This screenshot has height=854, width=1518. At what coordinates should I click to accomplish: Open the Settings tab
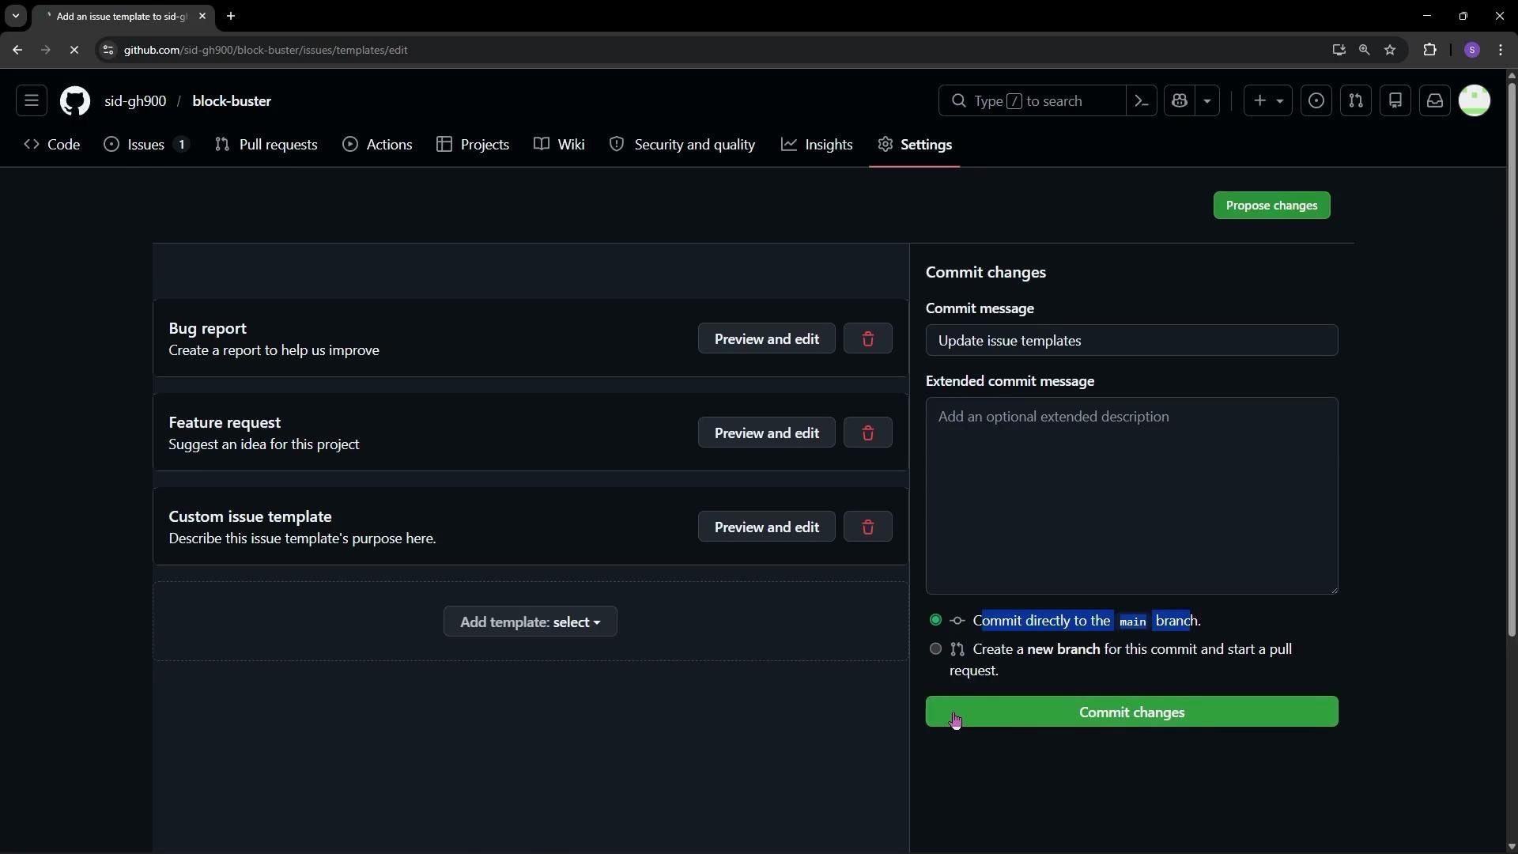(x=915, y=145)
